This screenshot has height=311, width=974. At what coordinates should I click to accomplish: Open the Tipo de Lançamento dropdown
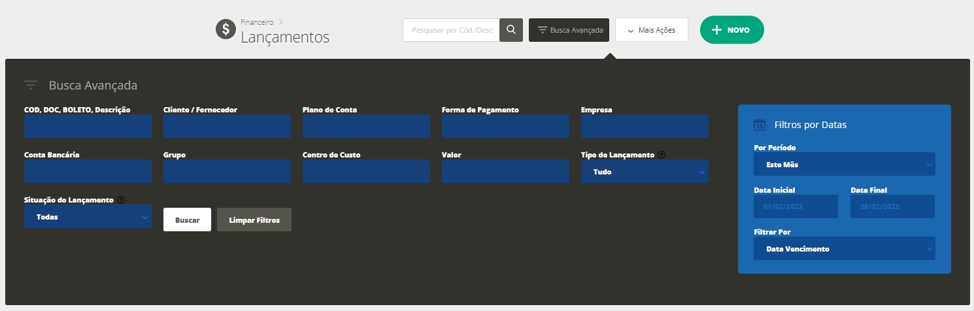[644, 172]
